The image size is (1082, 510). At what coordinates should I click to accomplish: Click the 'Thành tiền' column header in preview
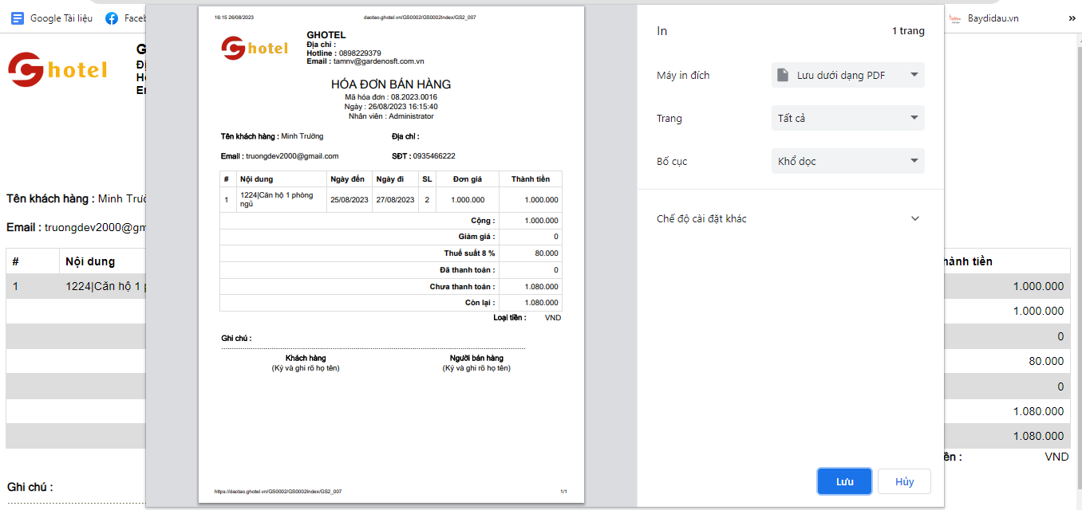[x=531, y=179]
